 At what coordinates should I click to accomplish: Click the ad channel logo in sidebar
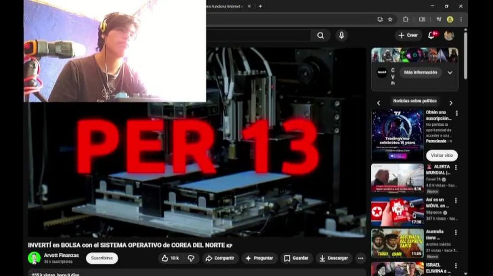(x=382, y=72)
